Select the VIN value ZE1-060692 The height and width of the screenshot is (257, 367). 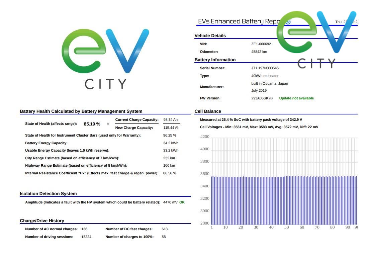click(x=261, y=44)
